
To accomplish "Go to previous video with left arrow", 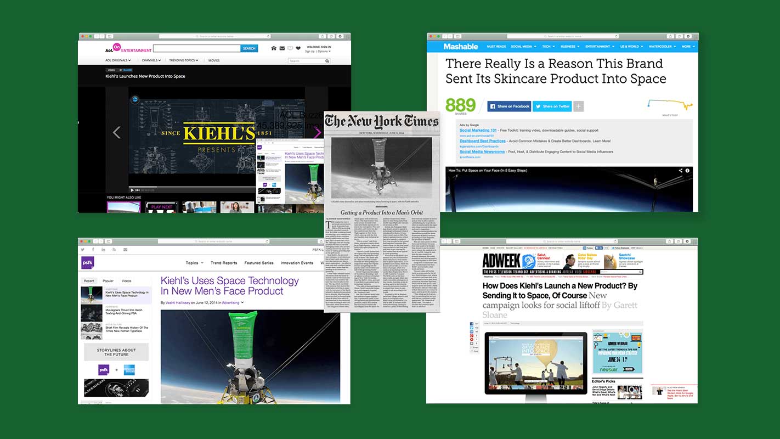I will (x=116, y=132).
